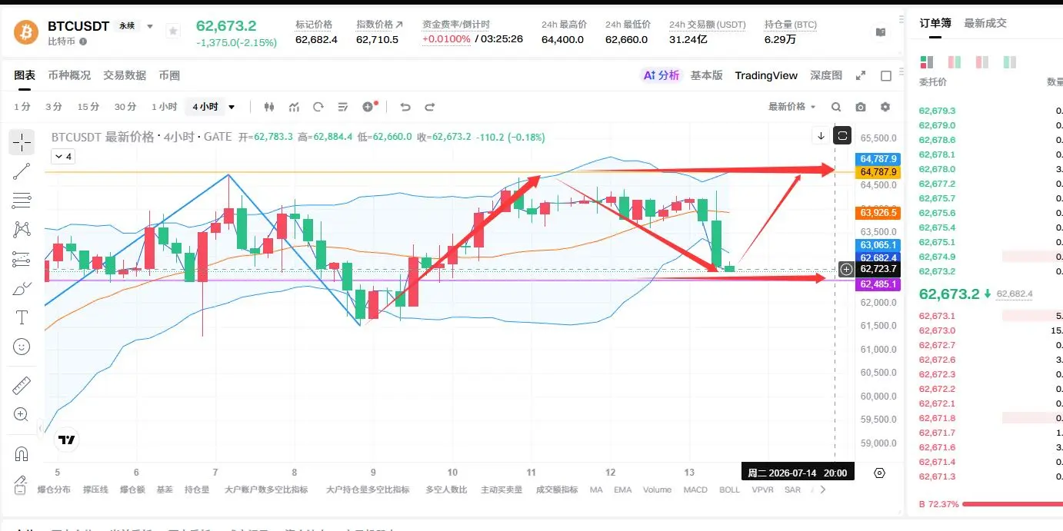Select the XABCD pattern tool
This screenshot has height=531, width=1063.
(22, 229)
